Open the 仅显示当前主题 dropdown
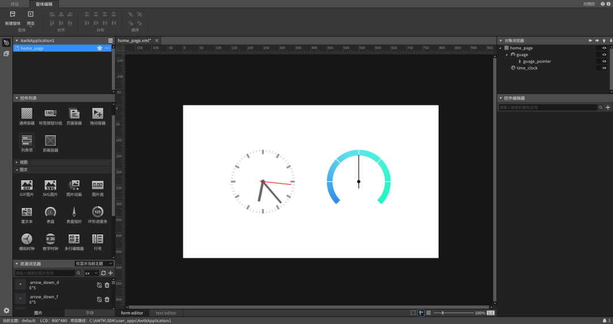The width and height of the screenshot is (613, 324). (94, 264)
